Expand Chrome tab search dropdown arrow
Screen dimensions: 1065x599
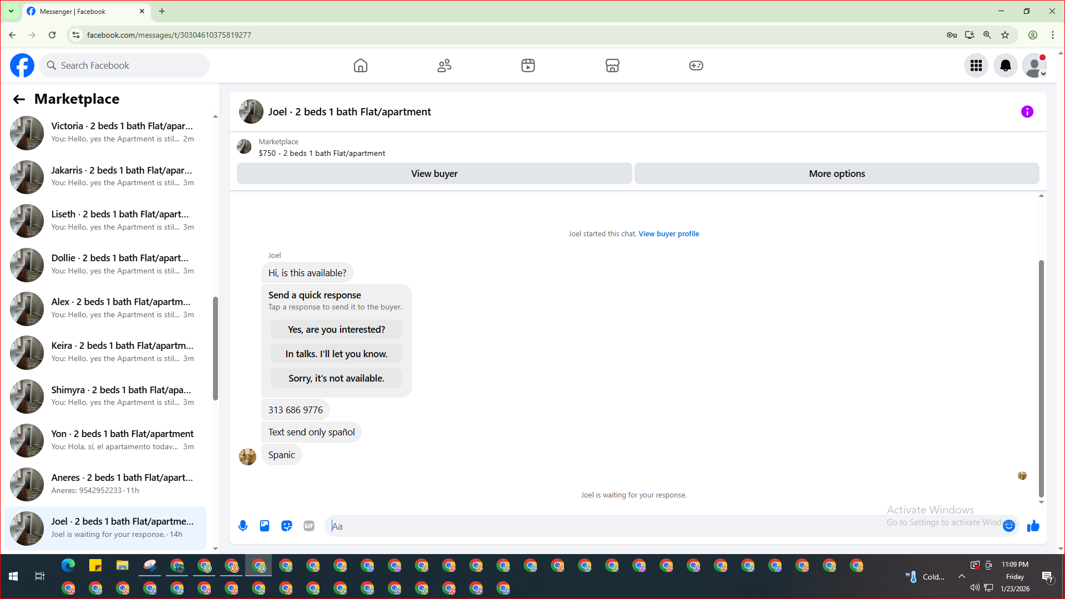coord(11,11)
